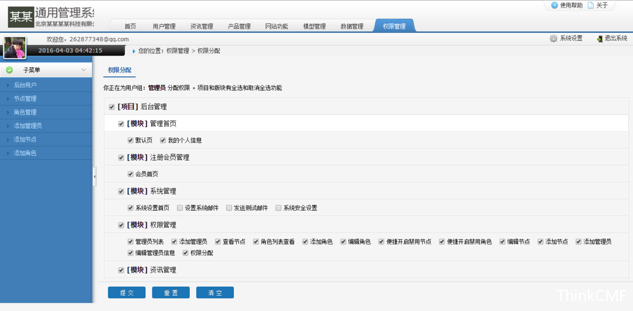Toggle the [模块] 系统管理 checkbox

pyautogui.click(x=121, y=192)
